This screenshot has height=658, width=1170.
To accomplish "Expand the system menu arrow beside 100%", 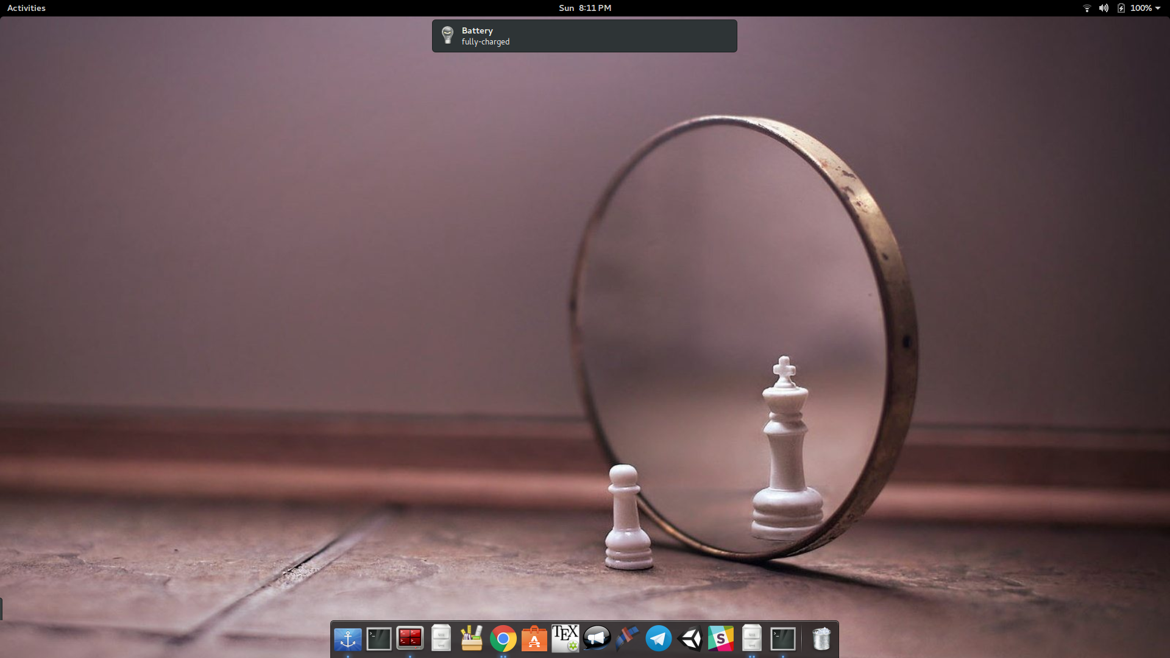I will (x=1158, y=8).
